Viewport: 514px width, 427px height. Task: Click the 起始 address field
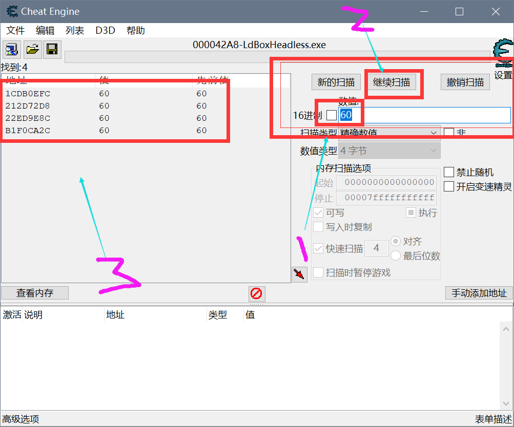(x=386, y=182)
